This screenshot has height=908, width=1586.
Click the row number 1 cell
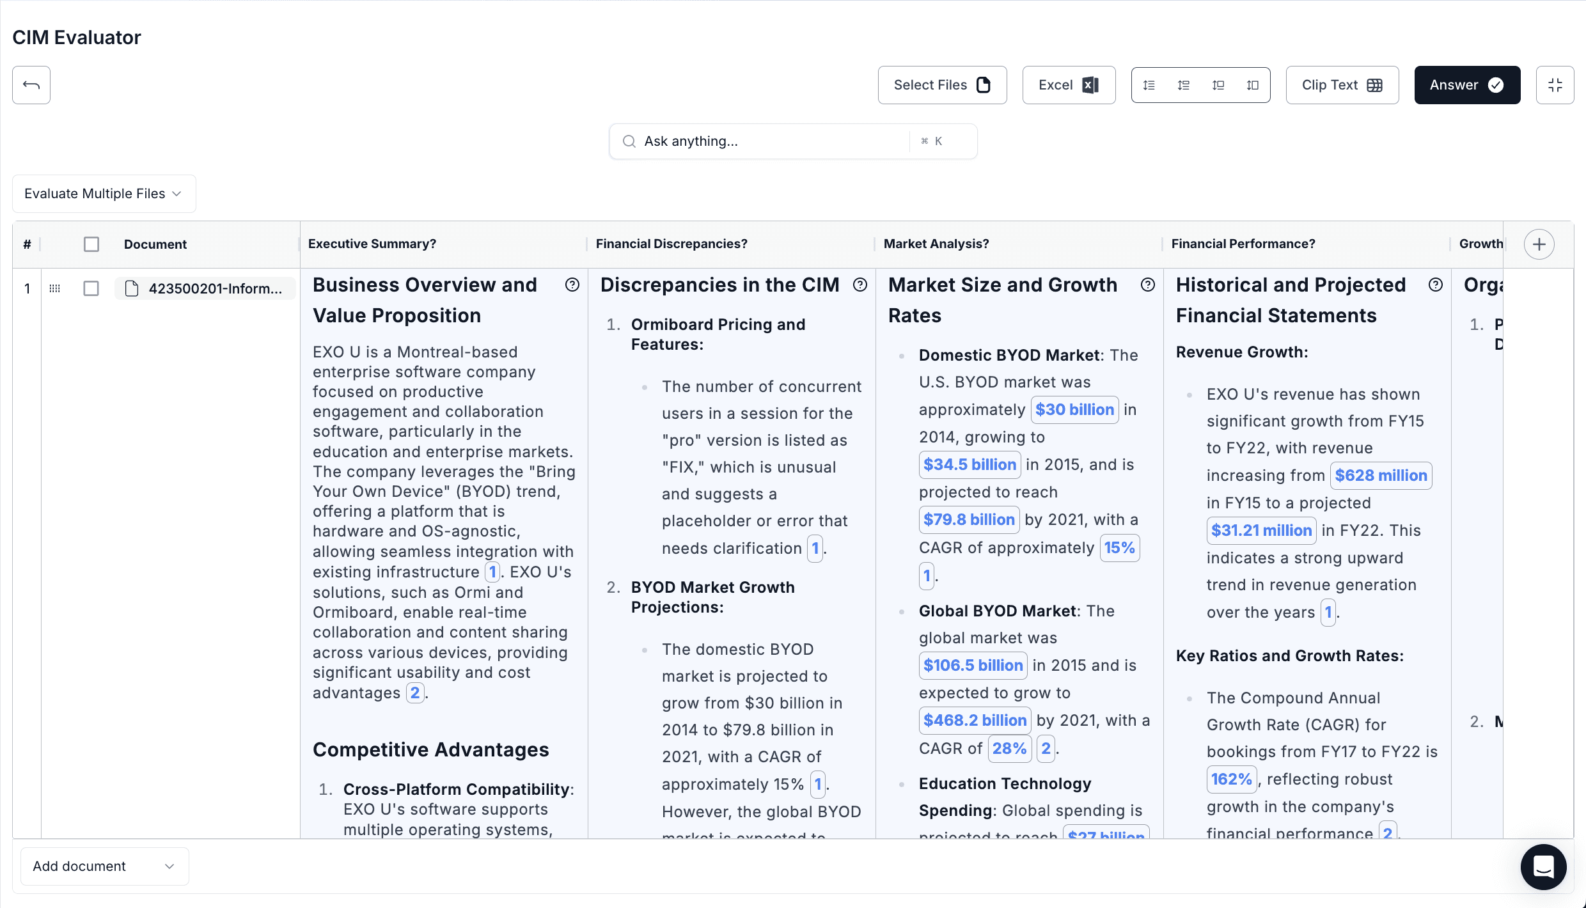[27, 288]
